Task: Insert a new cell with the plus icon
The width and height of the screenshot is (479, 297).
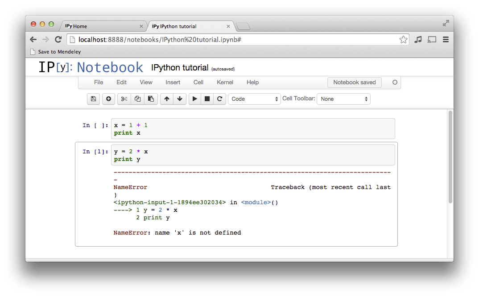Action: 108,99
